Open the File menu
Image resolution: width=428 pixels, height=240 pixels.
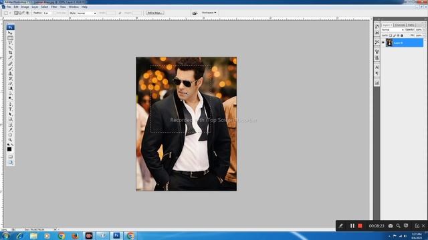pyautogui.click(x=9, y=7)
